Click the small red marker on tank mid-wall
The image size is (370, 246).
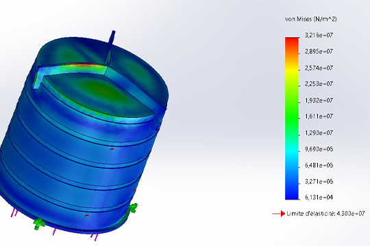point(112,149)
